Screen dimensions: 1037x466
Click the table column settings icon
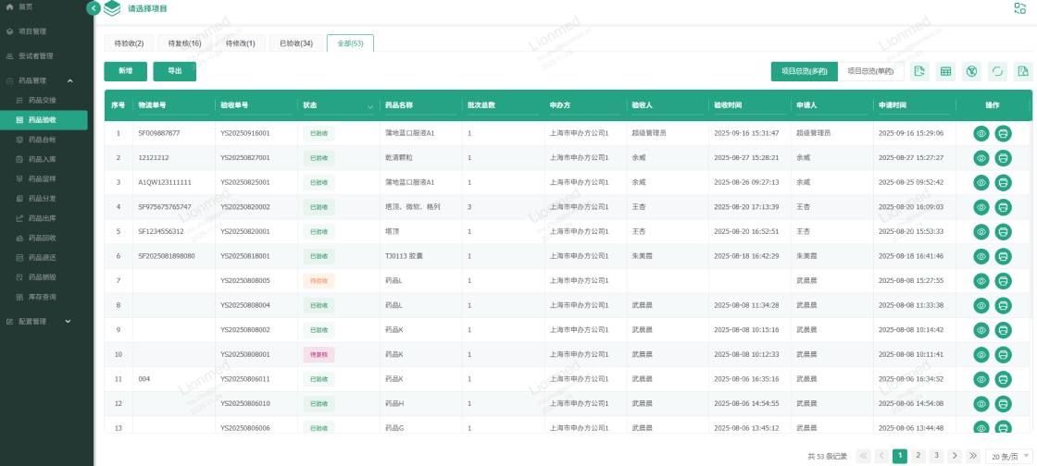pos(946,71)
